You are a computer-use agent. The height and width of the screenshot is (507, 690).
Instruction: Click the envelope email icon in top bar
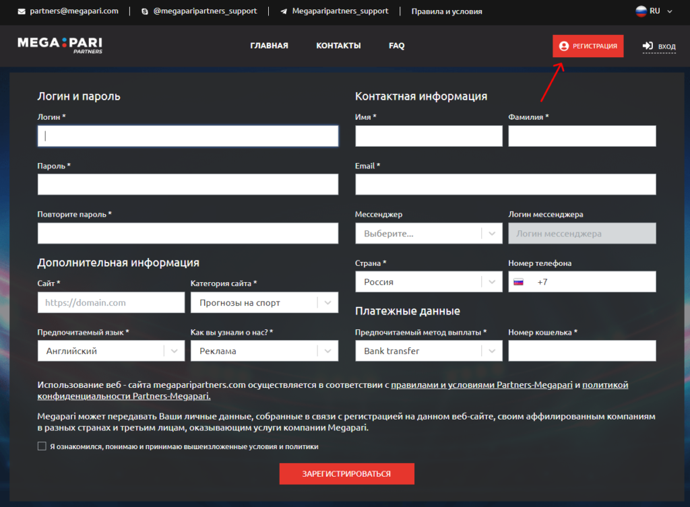(22, 11)
